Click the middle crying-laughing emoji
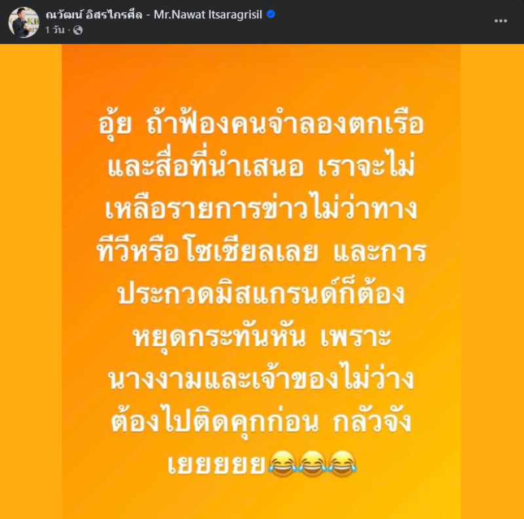The height and width of the screenshot is (519, 524). click(x=312, y=463)
